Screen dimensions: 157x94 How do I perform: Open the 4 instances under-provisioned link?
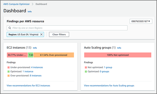[x=37, y=67]
